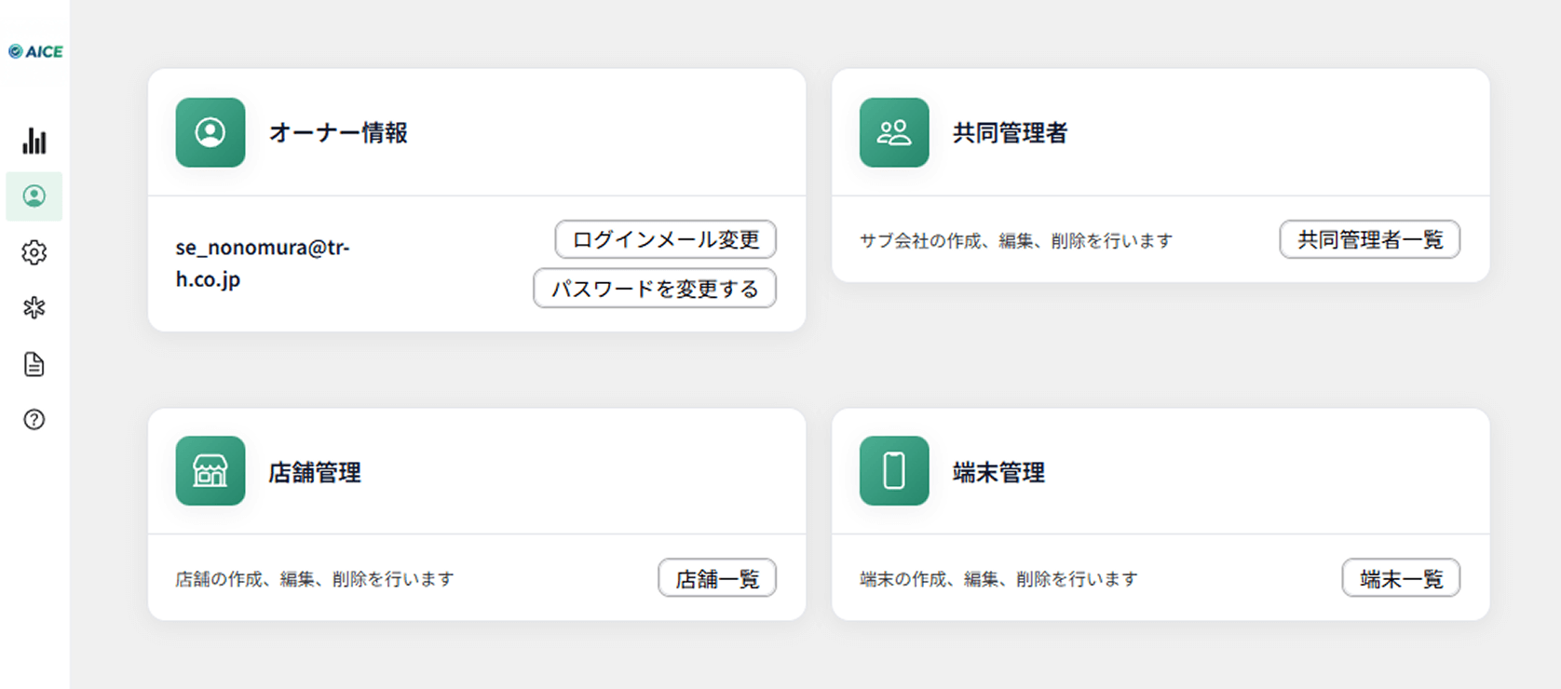
Task: Click the help question mark icon
Action: coord(34,420)
